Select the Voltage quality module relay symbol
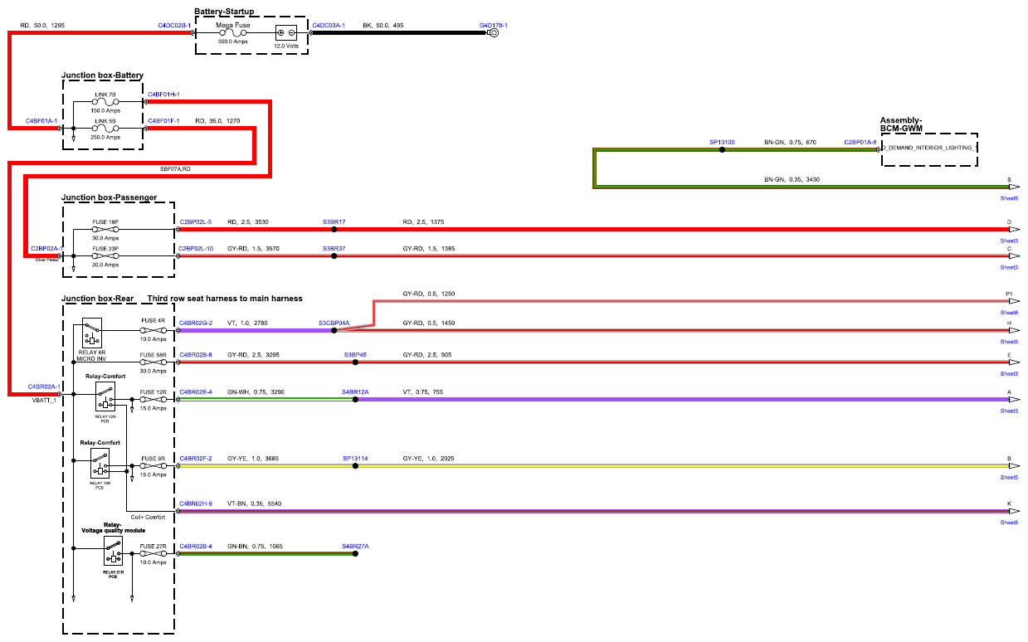Viewport: 1028px width, 642px height. pyautogui.click(x=114, y=552)
